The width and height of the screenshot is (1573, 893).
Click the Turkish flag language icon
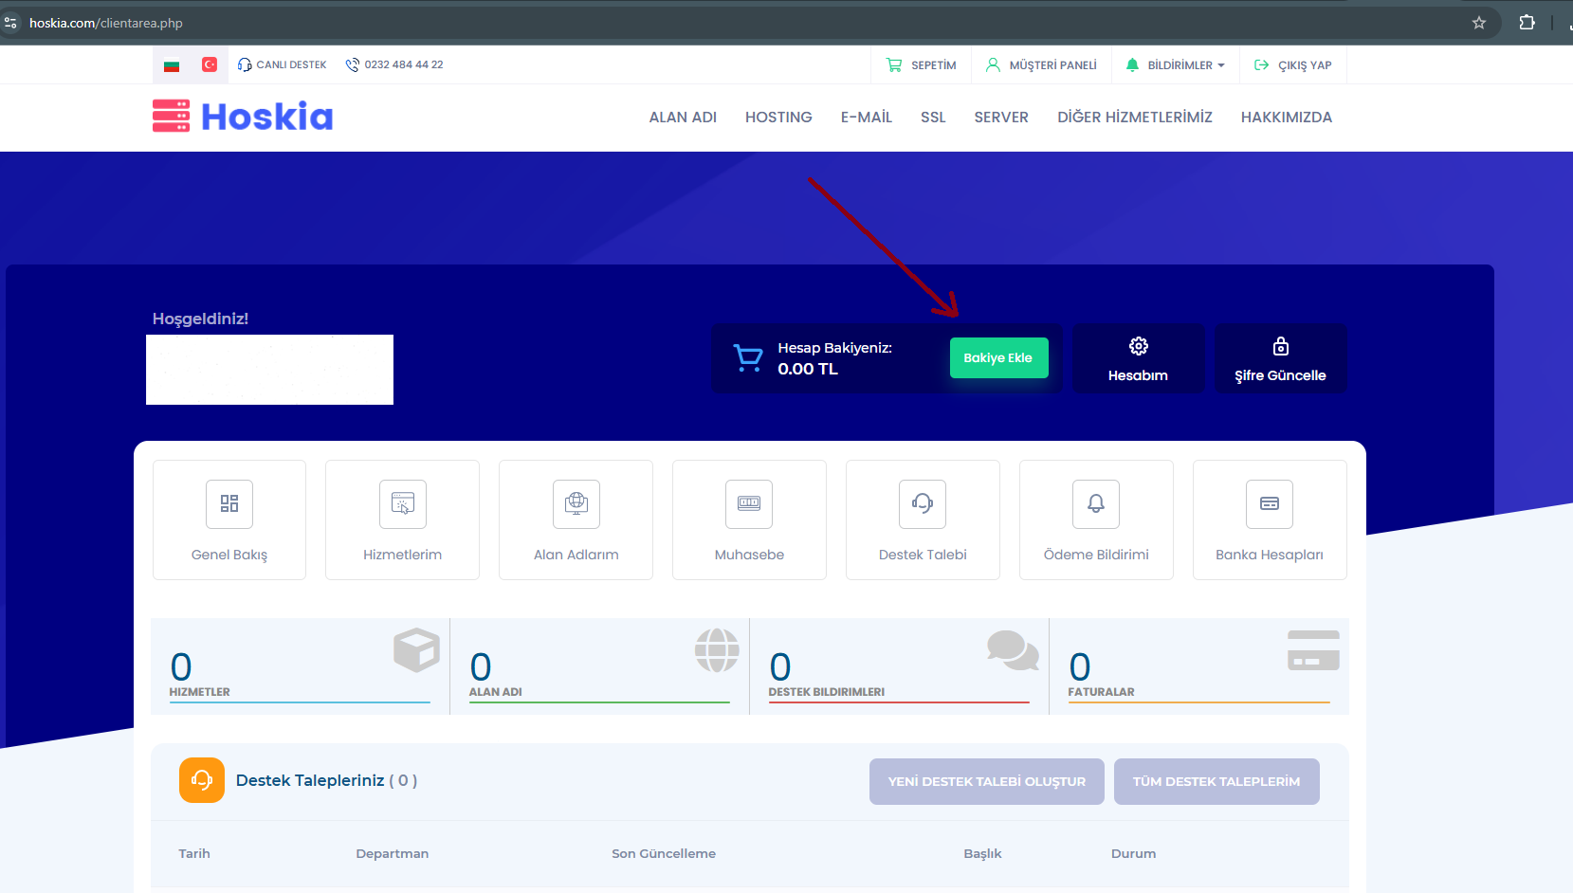210,64
